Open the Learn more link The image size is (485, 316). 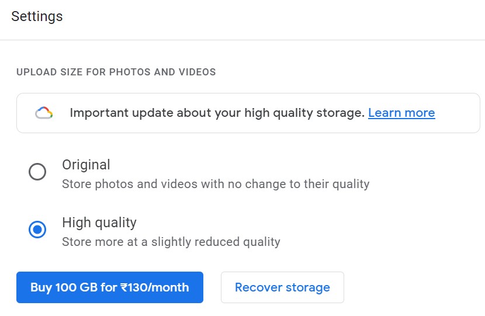pyautogui.click(x=401, y=113)
